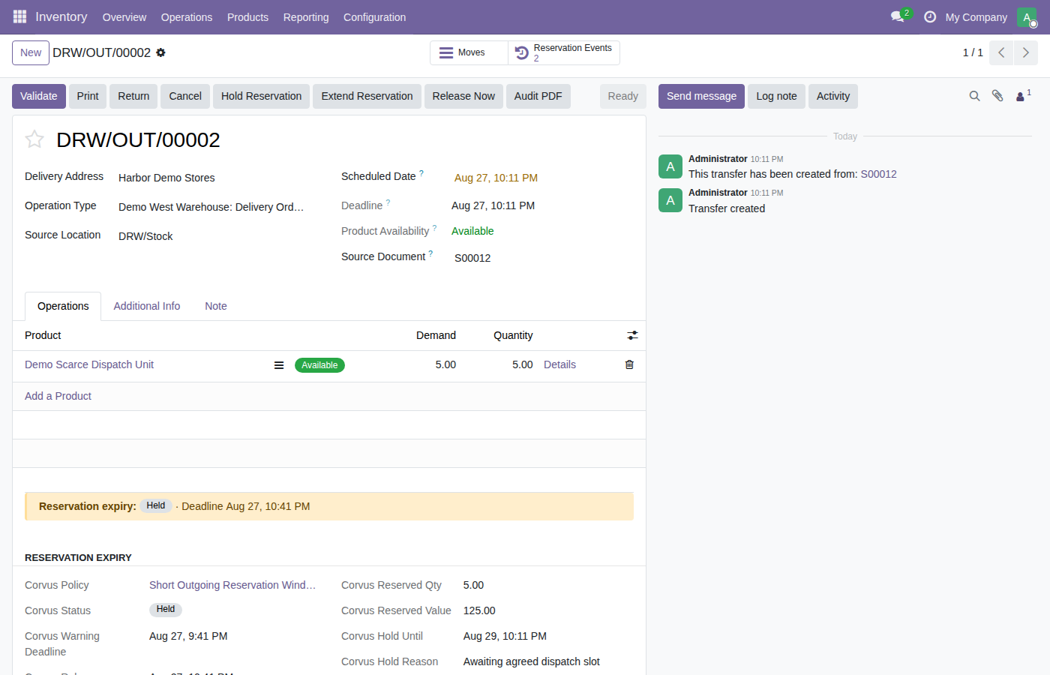Screen dimensions: 1050x675
Task: Go to next record arrow
Action: [x=1026, y=52]
